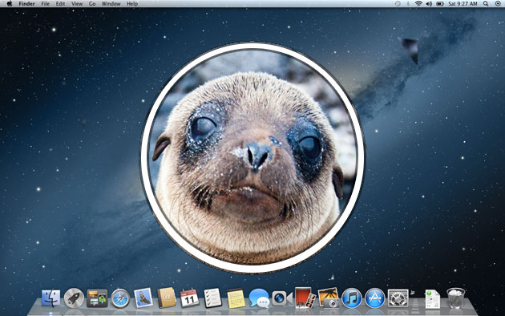
Task: Open Reminders checklist icon in Dock
Action: [x=212, y=298]
